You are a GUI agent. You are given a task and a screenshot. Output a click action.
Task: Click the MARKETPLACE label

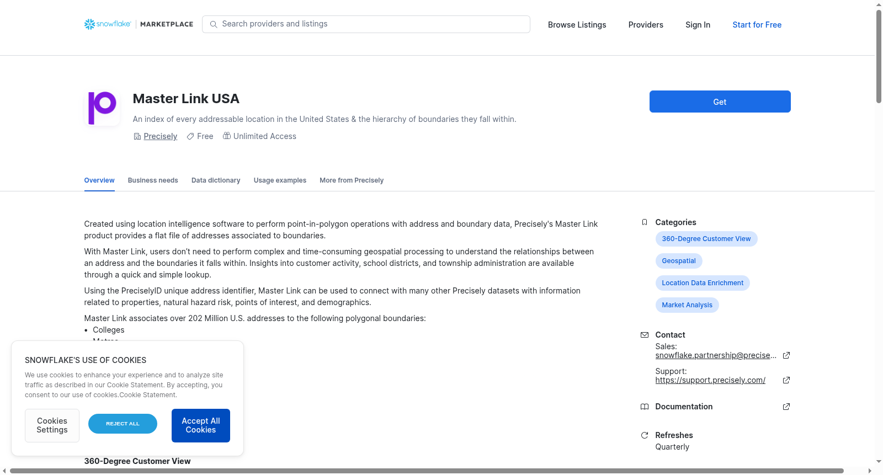coord(167,24)
